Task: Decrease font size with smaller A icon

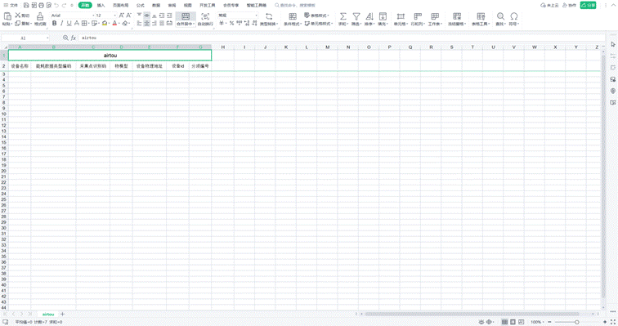Action: coord(128,16)
